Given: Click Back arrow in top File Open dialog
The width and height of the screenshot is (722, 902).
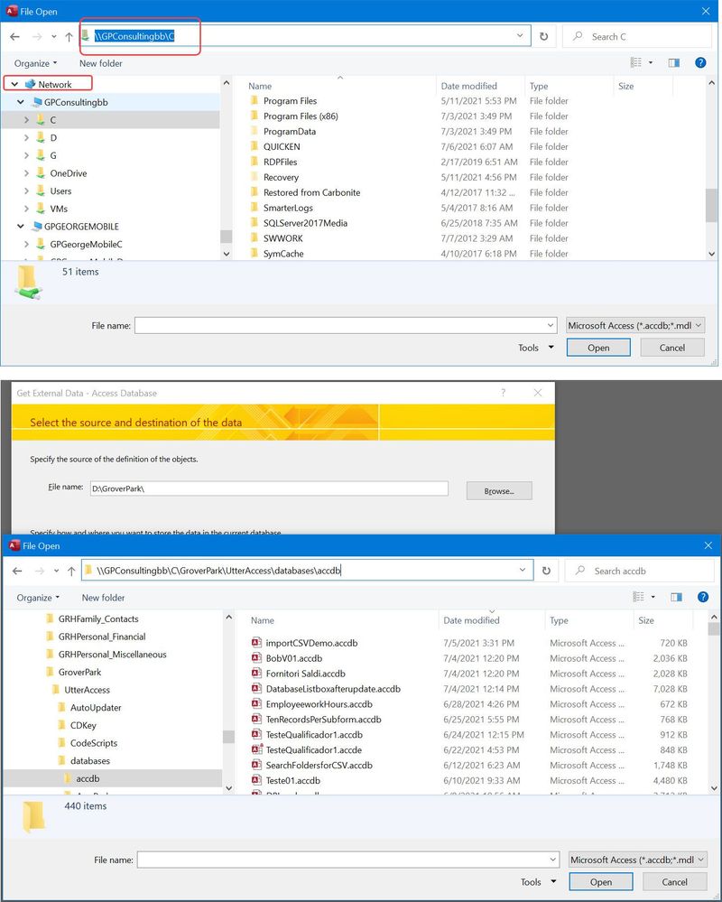Looking at the screenshot, I should 15,37.
